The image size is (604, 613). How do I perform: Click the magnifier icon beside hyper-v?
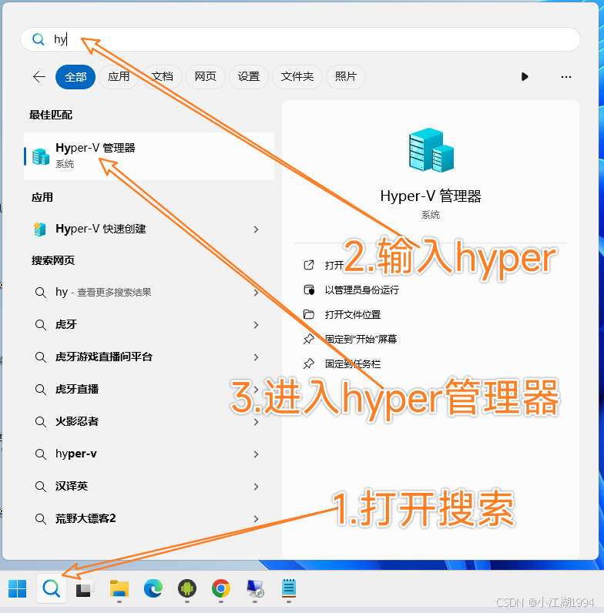click(41, 454)
